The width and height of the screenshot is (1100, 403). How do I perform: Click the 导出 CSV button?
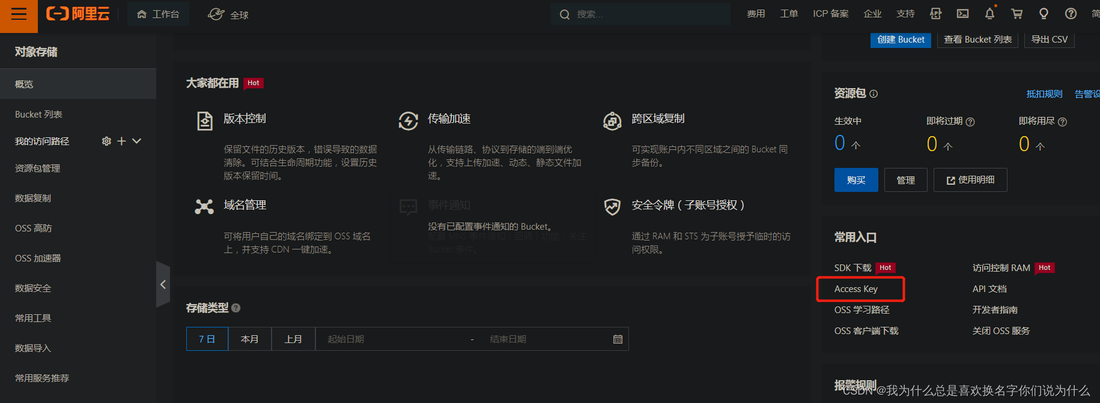[1049, 40]
